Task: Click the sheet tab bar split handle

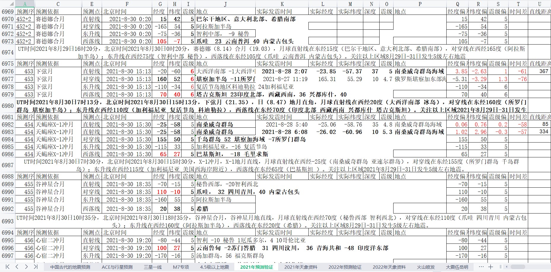Action: coord(501,267)
